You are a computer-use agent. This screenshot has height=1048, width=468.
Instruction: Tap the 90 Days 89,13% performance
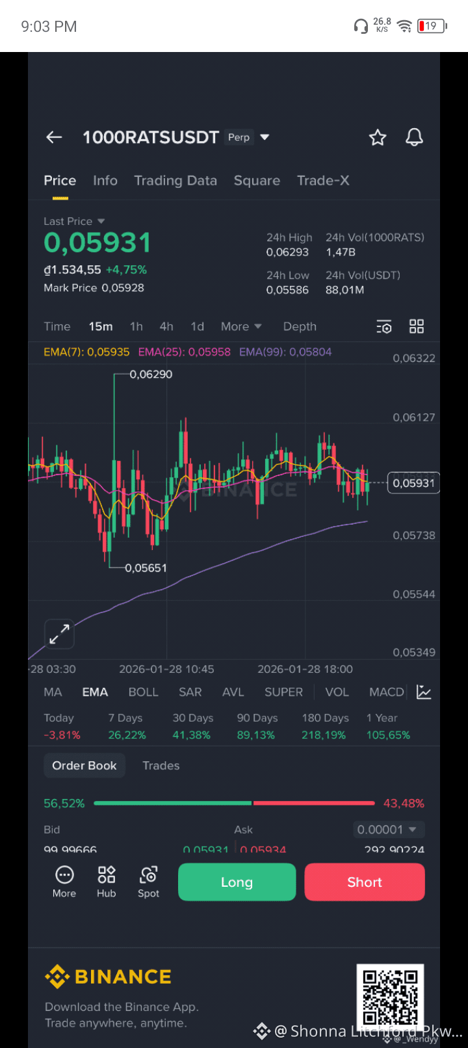click(x=257, y=726)
